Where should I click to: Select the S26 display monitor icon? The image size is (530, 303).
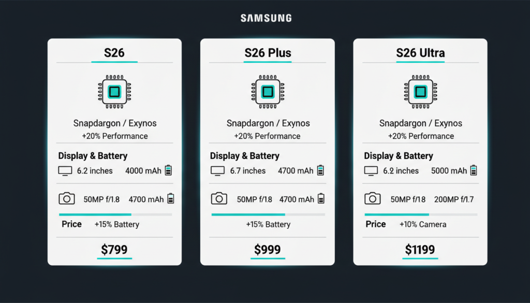click(x=66, y=170)
